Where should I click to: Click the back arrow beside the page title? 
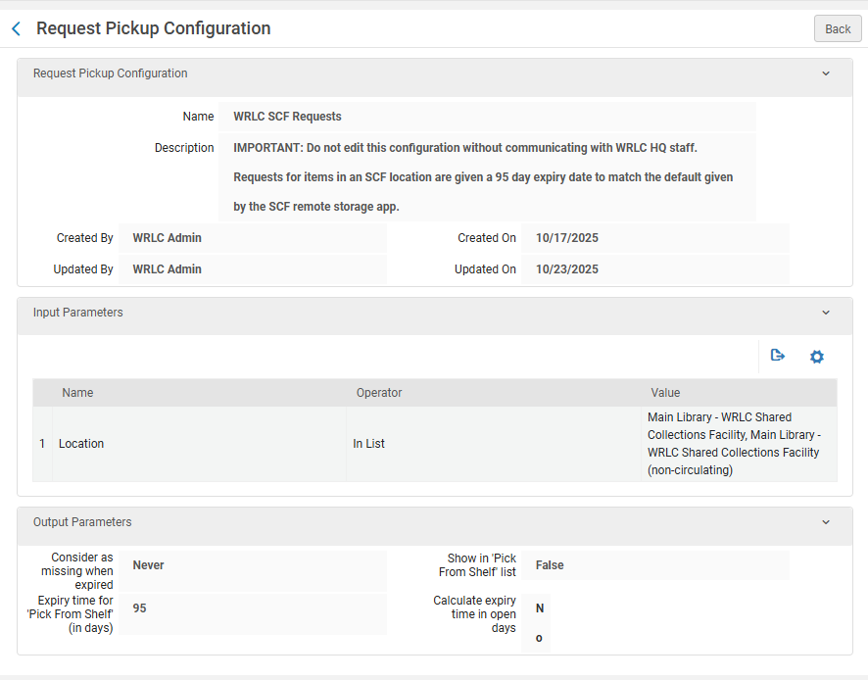coord(16,29)
